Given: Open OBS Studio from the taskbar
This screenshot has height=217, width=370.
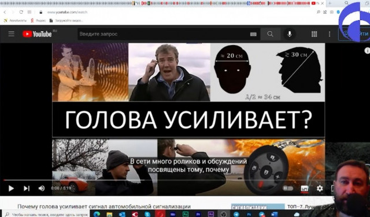Looking at the screenshot, I should coord(224,214).
